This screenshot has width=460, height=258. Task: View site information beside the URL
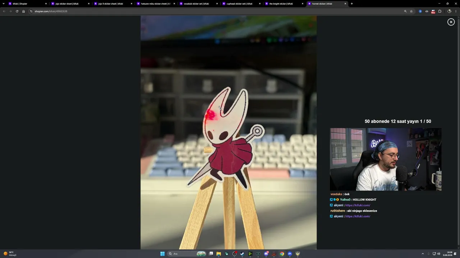tap(31, 11)
